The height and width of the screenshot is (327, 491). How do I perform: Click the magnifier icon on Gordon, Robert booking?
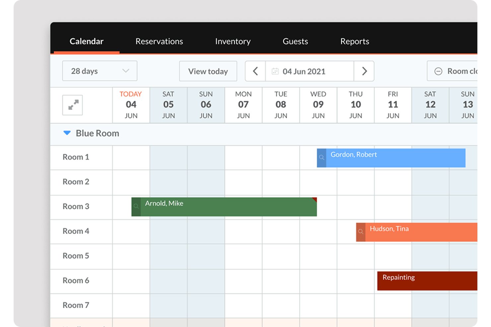point(321,158)
